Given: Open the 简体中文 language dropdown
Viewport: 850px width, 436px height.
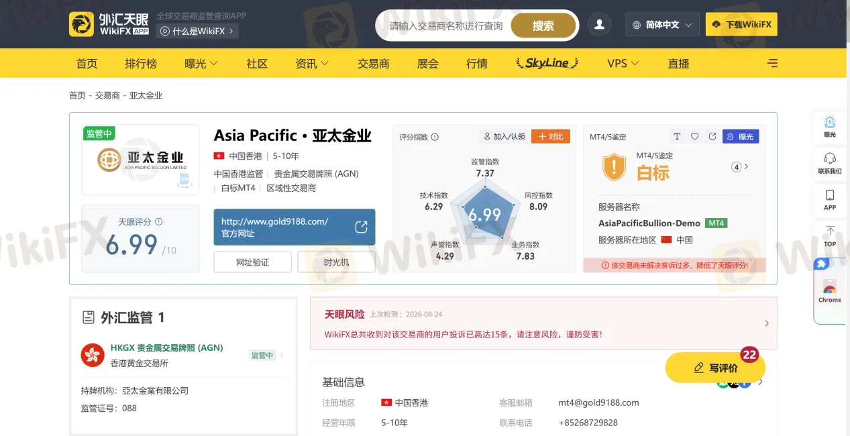Looking at the screenshot, I should 662,25.
